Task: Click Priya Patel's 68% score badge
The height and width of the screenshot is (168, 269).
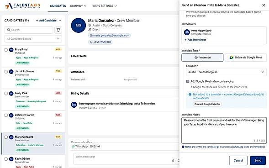Action: click(58, 50)
